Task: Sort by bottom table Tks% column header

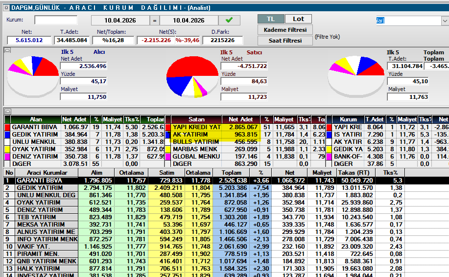Action: (x=391, y=173)
